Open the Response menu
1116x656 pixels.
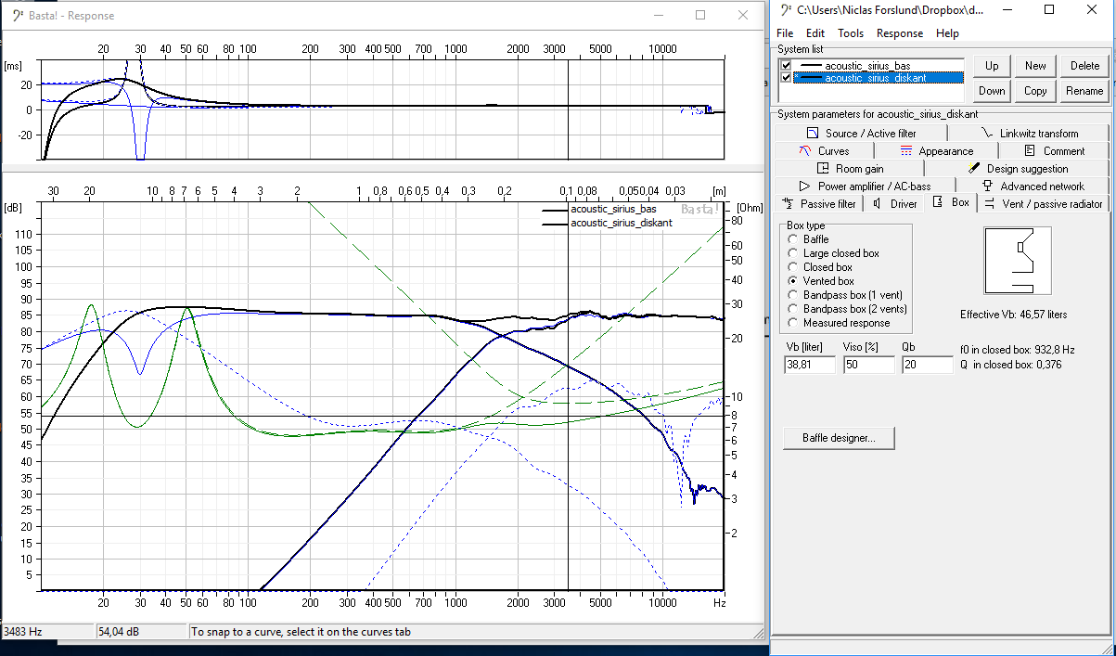click(x=900, y=32)
